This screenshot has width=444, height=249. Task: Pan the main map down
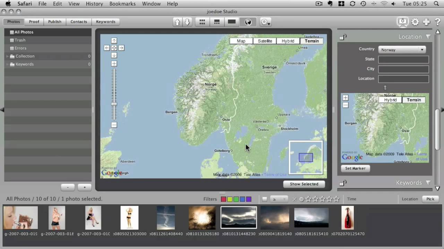pos(114,55)
